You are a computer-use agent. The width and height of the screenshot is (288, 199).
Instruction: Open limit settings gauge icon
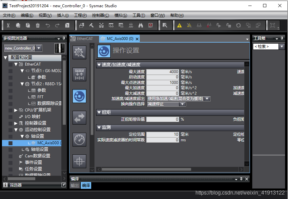click(79, 140)
